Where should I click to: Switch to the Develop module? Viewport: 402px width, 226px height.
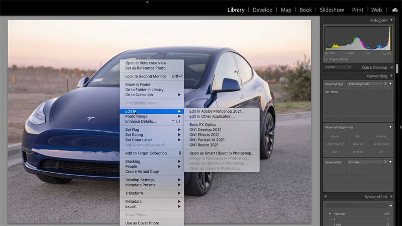click(x=262, y=10)
